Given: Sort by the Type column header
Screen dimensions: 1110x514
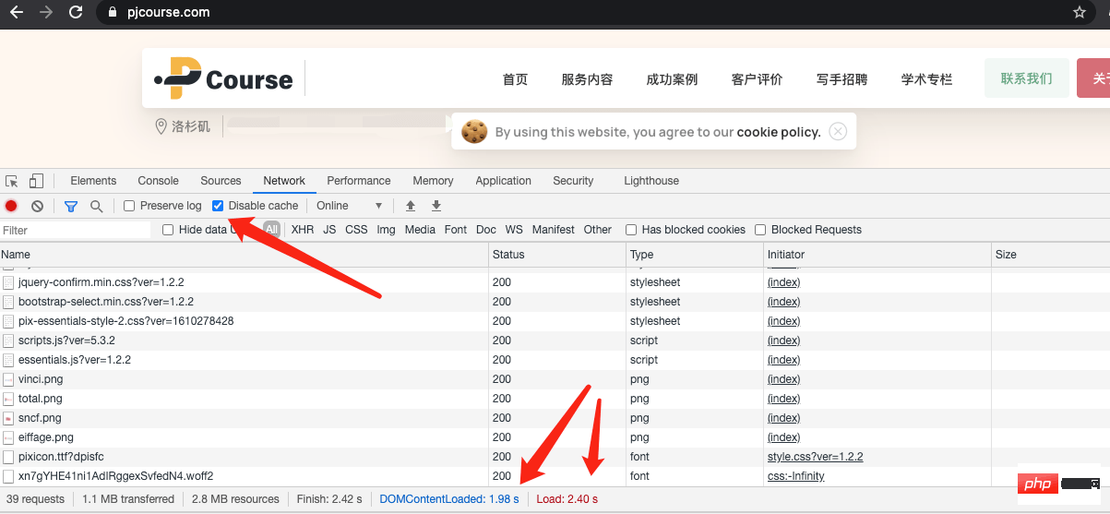Looking at the screenshot, I should click(694, 255).
